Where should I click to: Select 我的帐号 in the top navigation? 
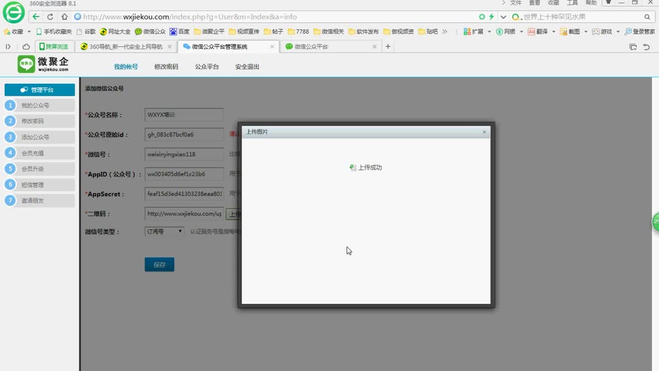(125, 66)
